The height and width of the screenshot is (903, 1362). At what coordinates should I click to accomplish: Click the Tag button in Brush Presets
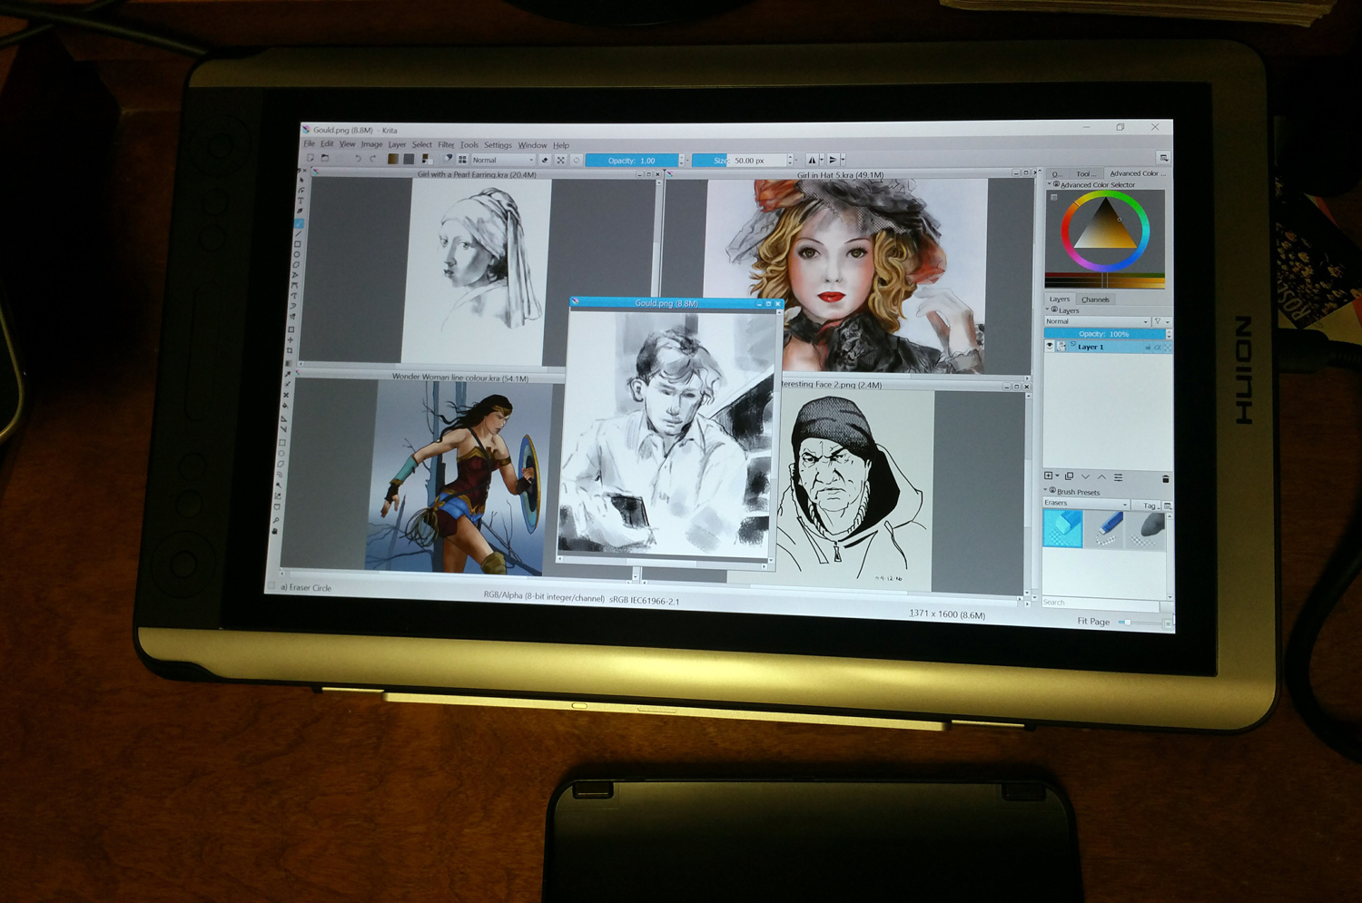(x=1149, y=505)
